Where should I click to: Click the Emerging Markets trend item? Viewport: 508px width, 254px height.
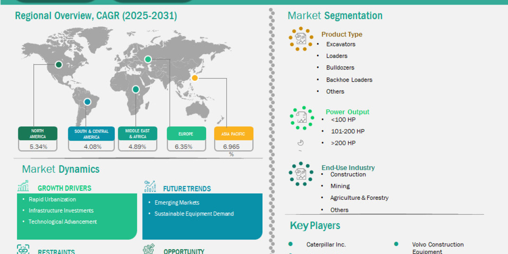coord(177,202)
